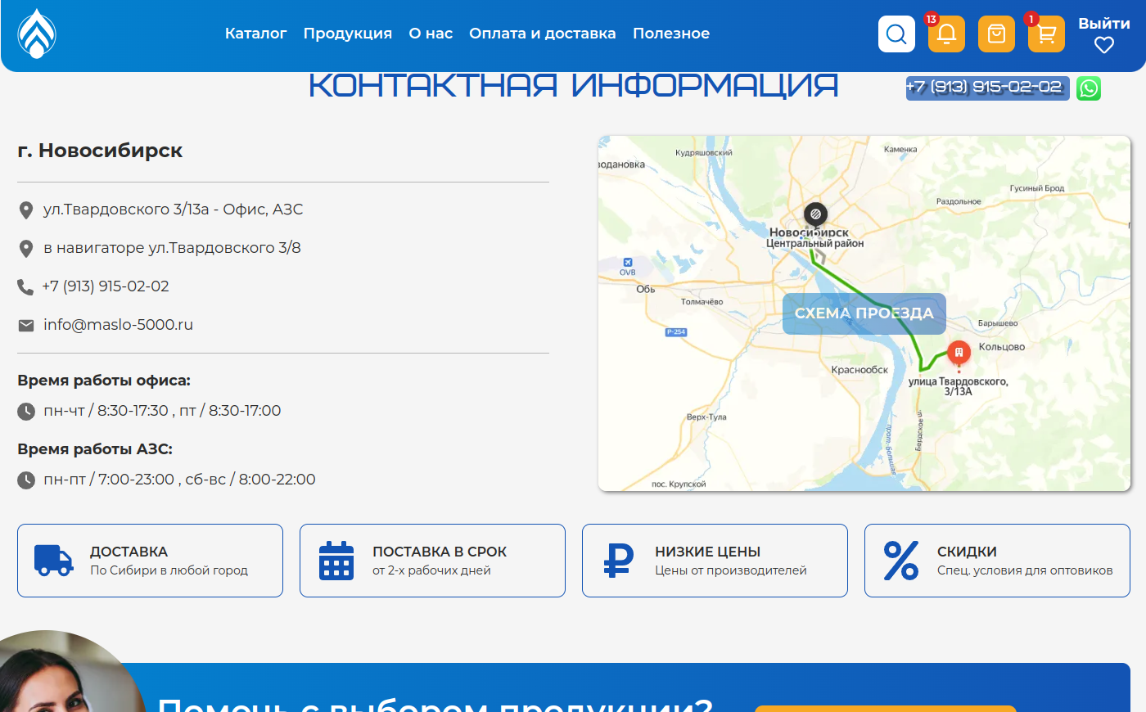The image size is (1146, 712).
Task: Click улица Твардовского, 3/13А map label
Action: point(959,386)
